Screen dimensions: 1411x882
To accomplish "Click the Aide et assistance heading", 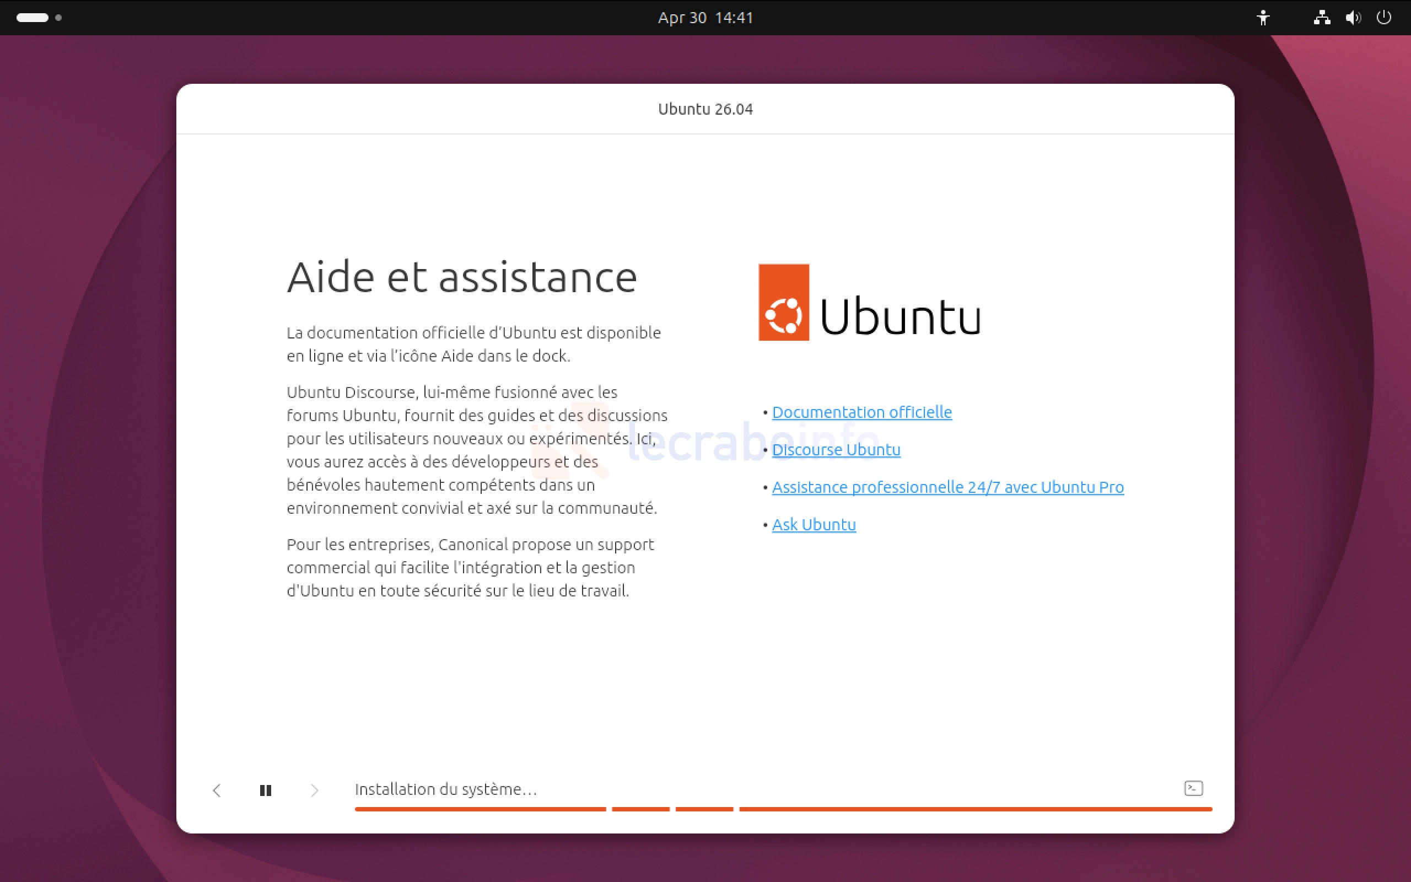I will (461, 277).
